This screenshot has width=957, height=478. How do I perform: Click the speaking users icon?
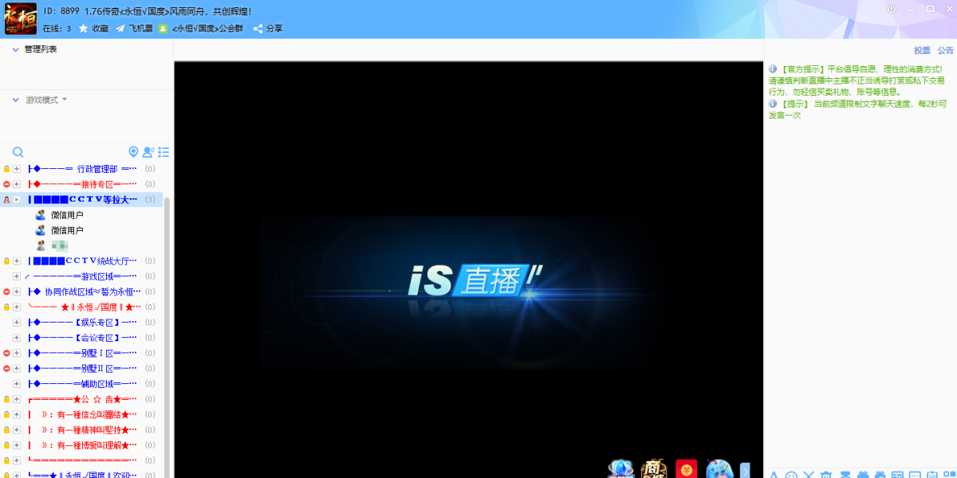pyautogui.click(x=148, y=152)
